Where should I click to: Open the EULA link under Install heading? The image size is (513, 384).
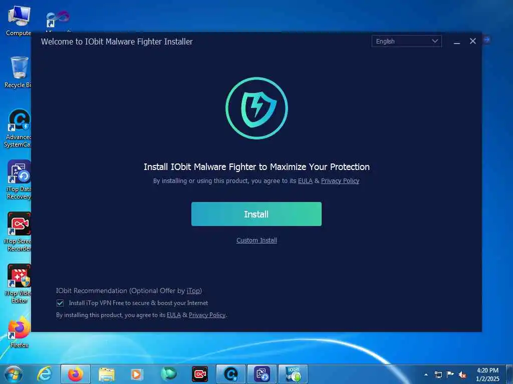click(305, 181)
